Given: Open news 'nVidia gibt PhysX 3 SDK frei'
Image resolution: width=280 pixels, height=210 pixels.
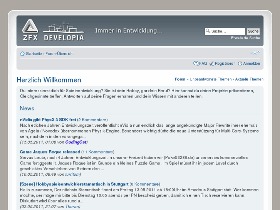Looking at the screenshot, I should (x=48, y=120).
